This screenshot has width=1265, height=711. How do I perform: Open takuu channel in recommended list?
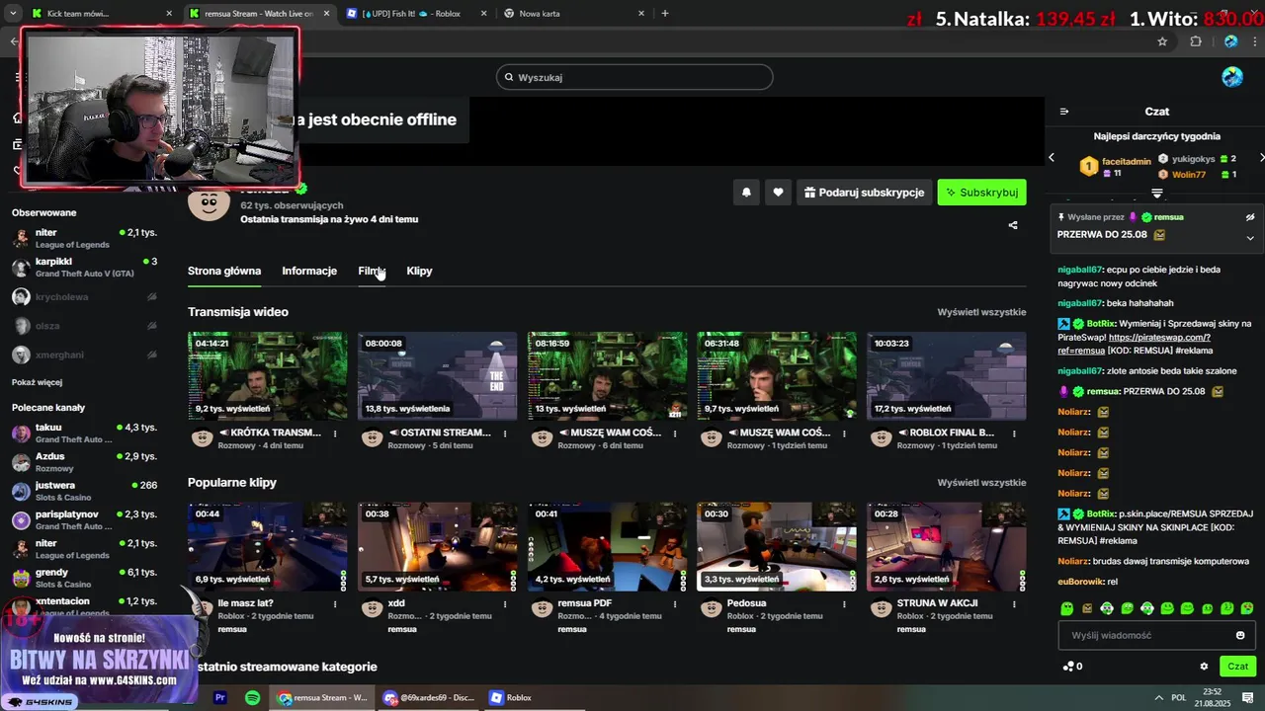point(84,433)
